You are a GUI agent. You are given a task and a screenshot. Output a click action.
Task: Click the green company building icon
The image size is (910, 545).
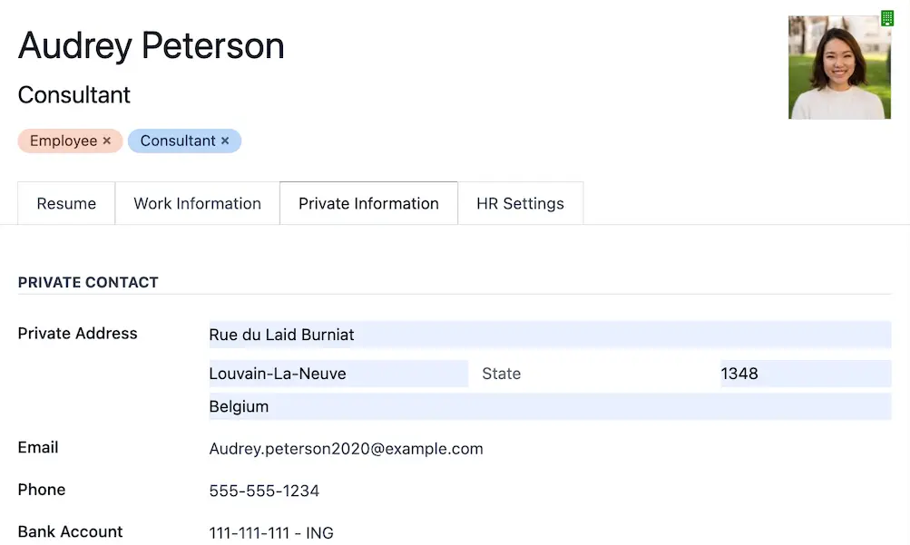[886, 18]
